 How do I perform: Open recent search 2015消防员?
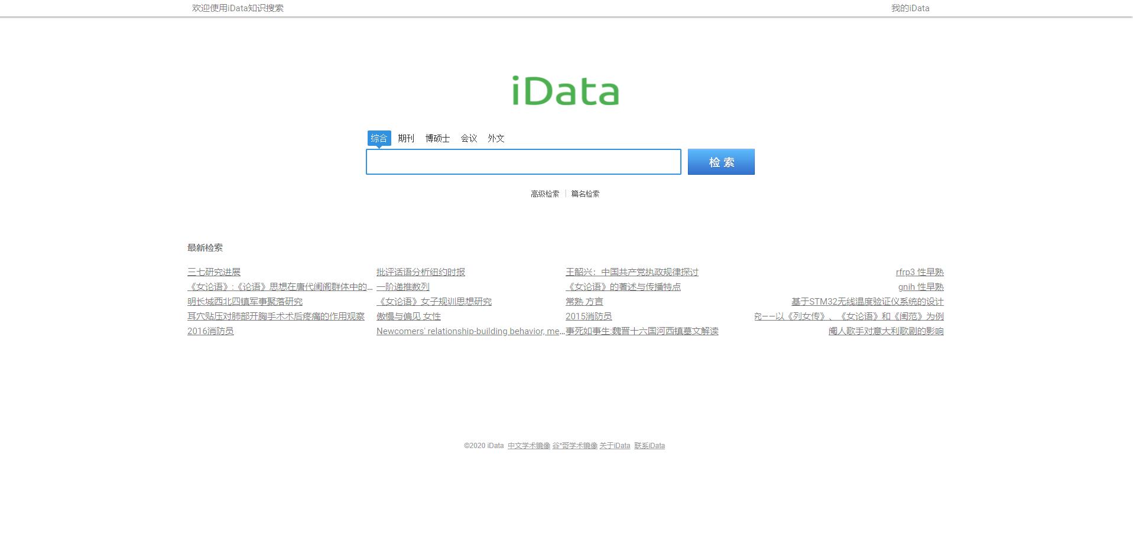[589, 316]
